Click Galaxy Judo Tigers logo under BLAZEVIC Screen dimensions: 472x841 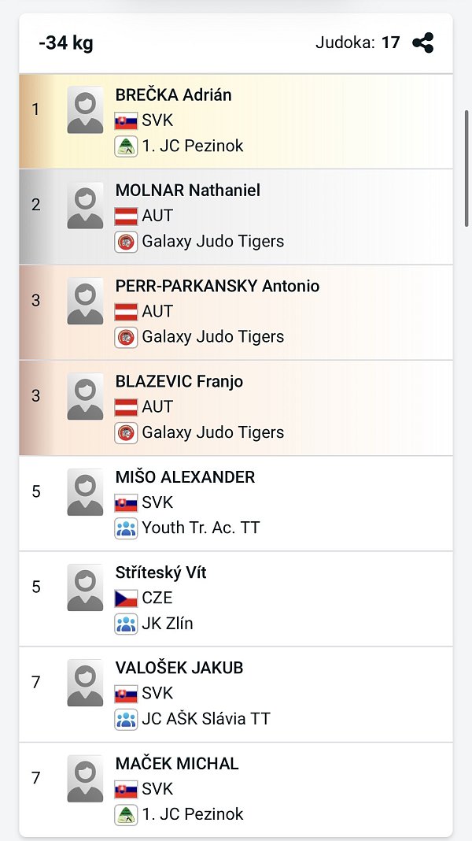[x=126, y=432]
